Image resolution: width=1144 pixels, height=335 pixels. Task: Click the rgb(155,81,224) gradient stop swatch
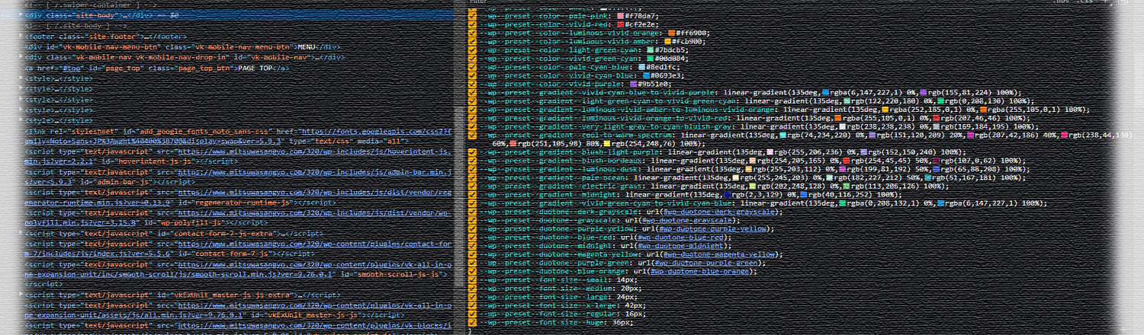point(924,92)
